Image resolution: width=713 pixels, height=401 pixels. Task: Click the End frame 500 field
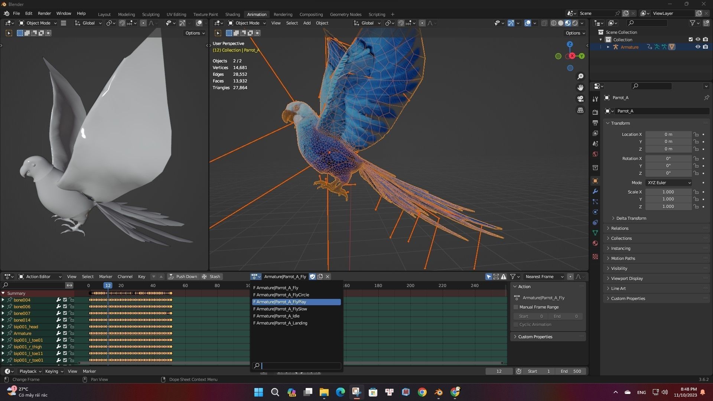[x=571, y=371]
